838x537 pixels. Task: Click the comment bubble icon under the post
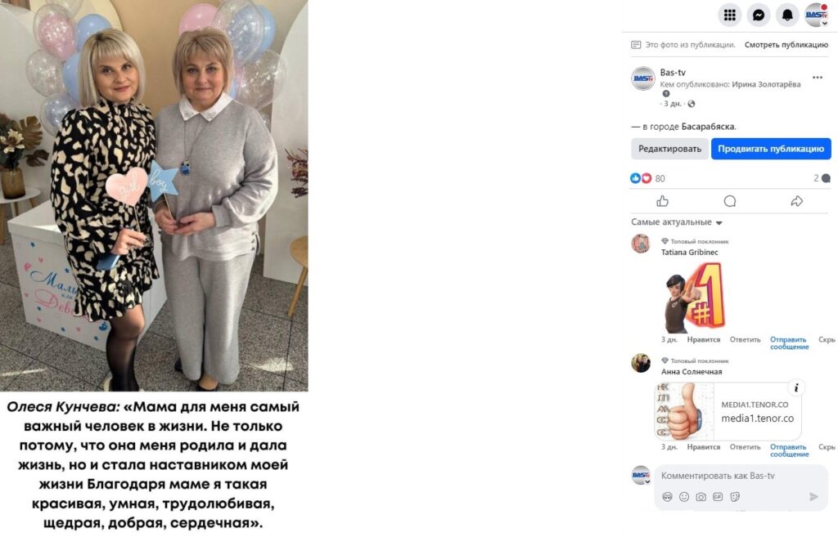(729, 201)
